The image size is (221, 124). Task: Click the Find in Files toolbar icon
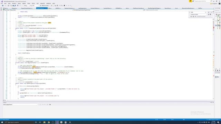coord(51,6)
